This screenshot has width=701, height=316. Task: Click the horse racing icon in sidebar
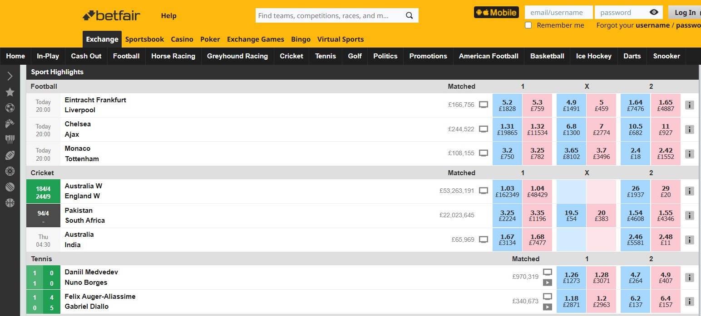click(x=10, y=123)
